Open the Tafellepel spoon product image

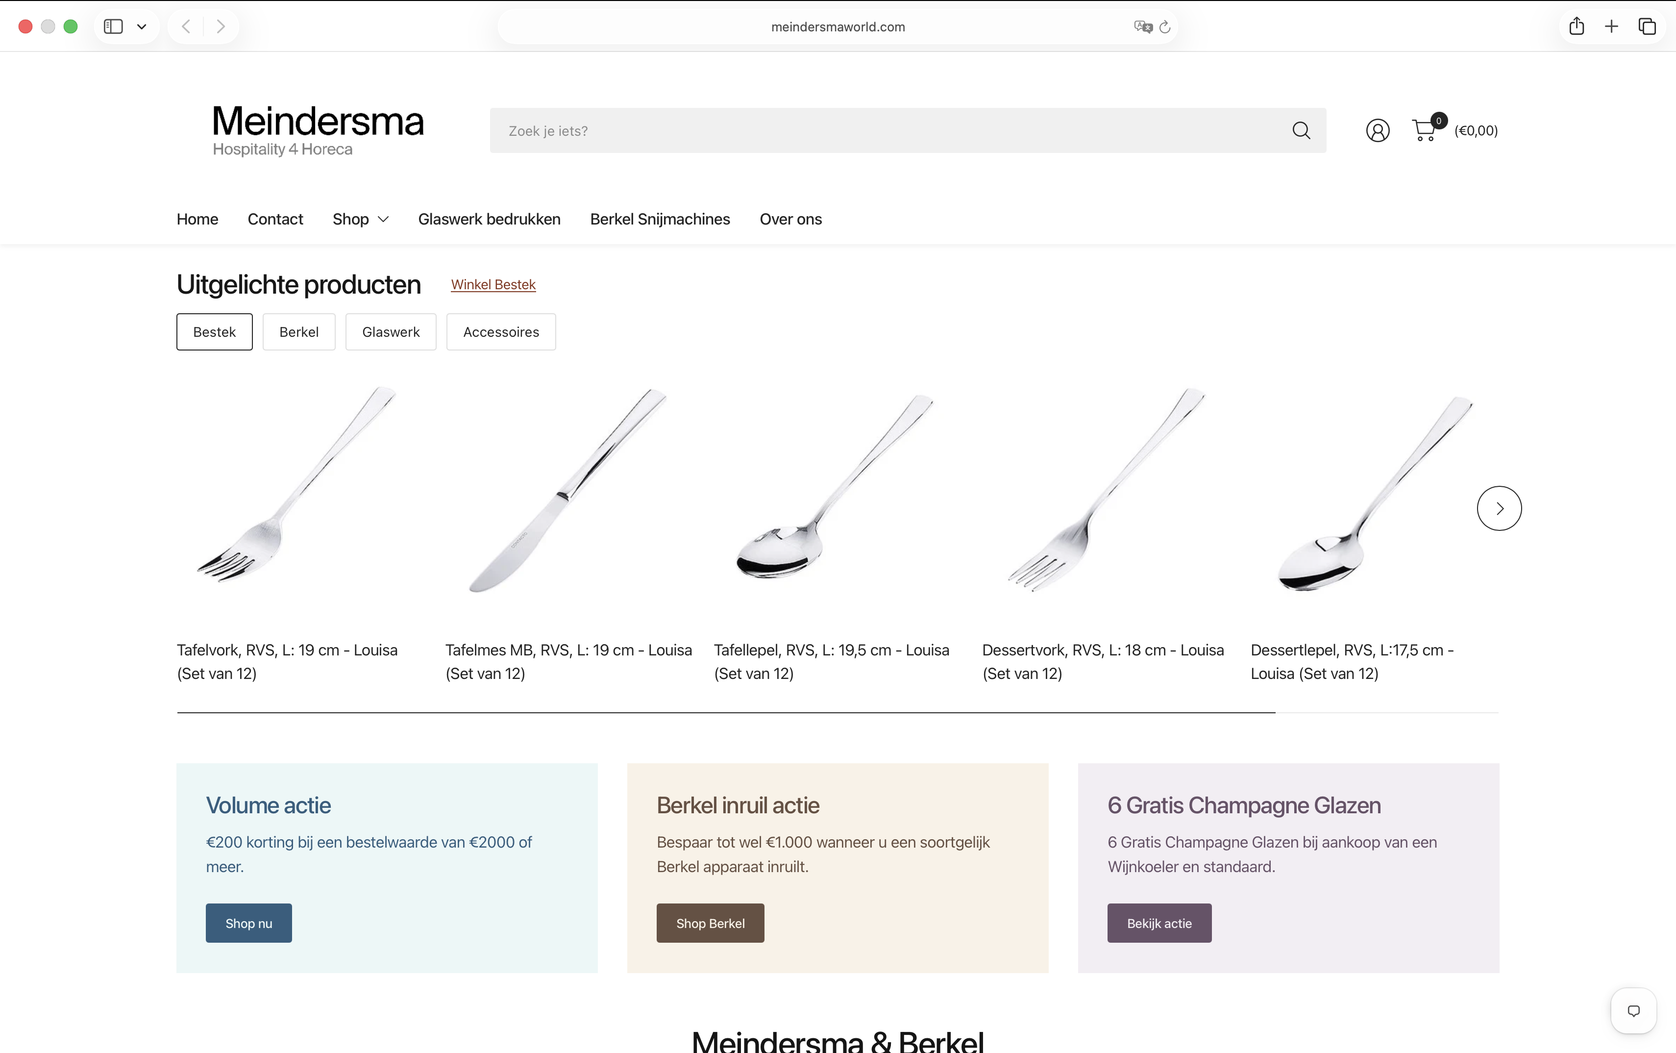(x=835, y=487)
